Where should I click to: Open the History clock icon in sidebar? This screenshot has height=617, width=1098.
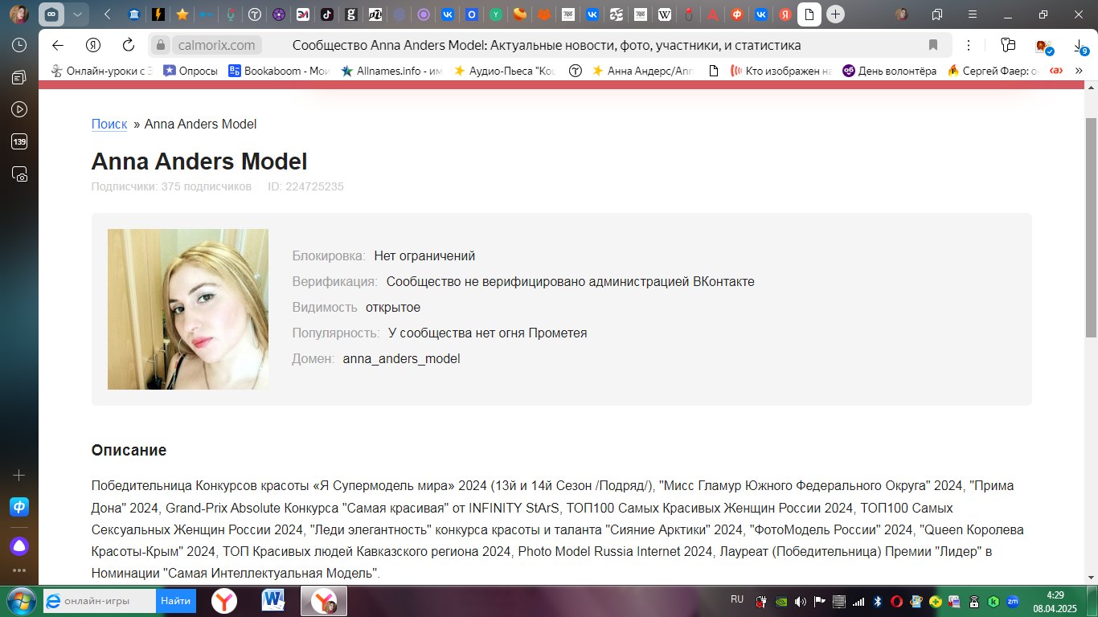click(19, 45)
